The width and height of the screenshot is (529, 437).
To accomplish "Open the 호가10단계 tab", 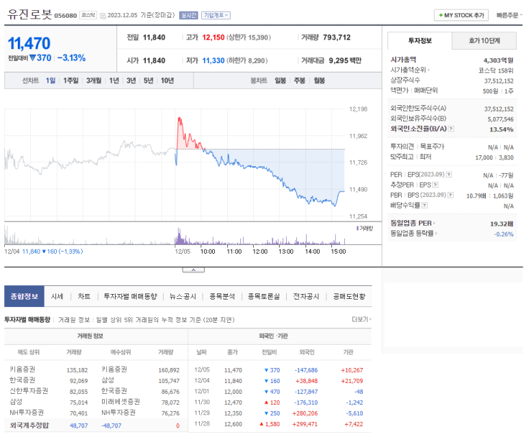I will [484, 41].
